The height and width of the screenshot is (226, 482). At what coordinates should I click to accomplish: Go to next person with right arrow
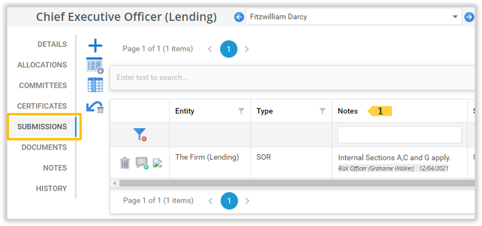pos(469,17)
